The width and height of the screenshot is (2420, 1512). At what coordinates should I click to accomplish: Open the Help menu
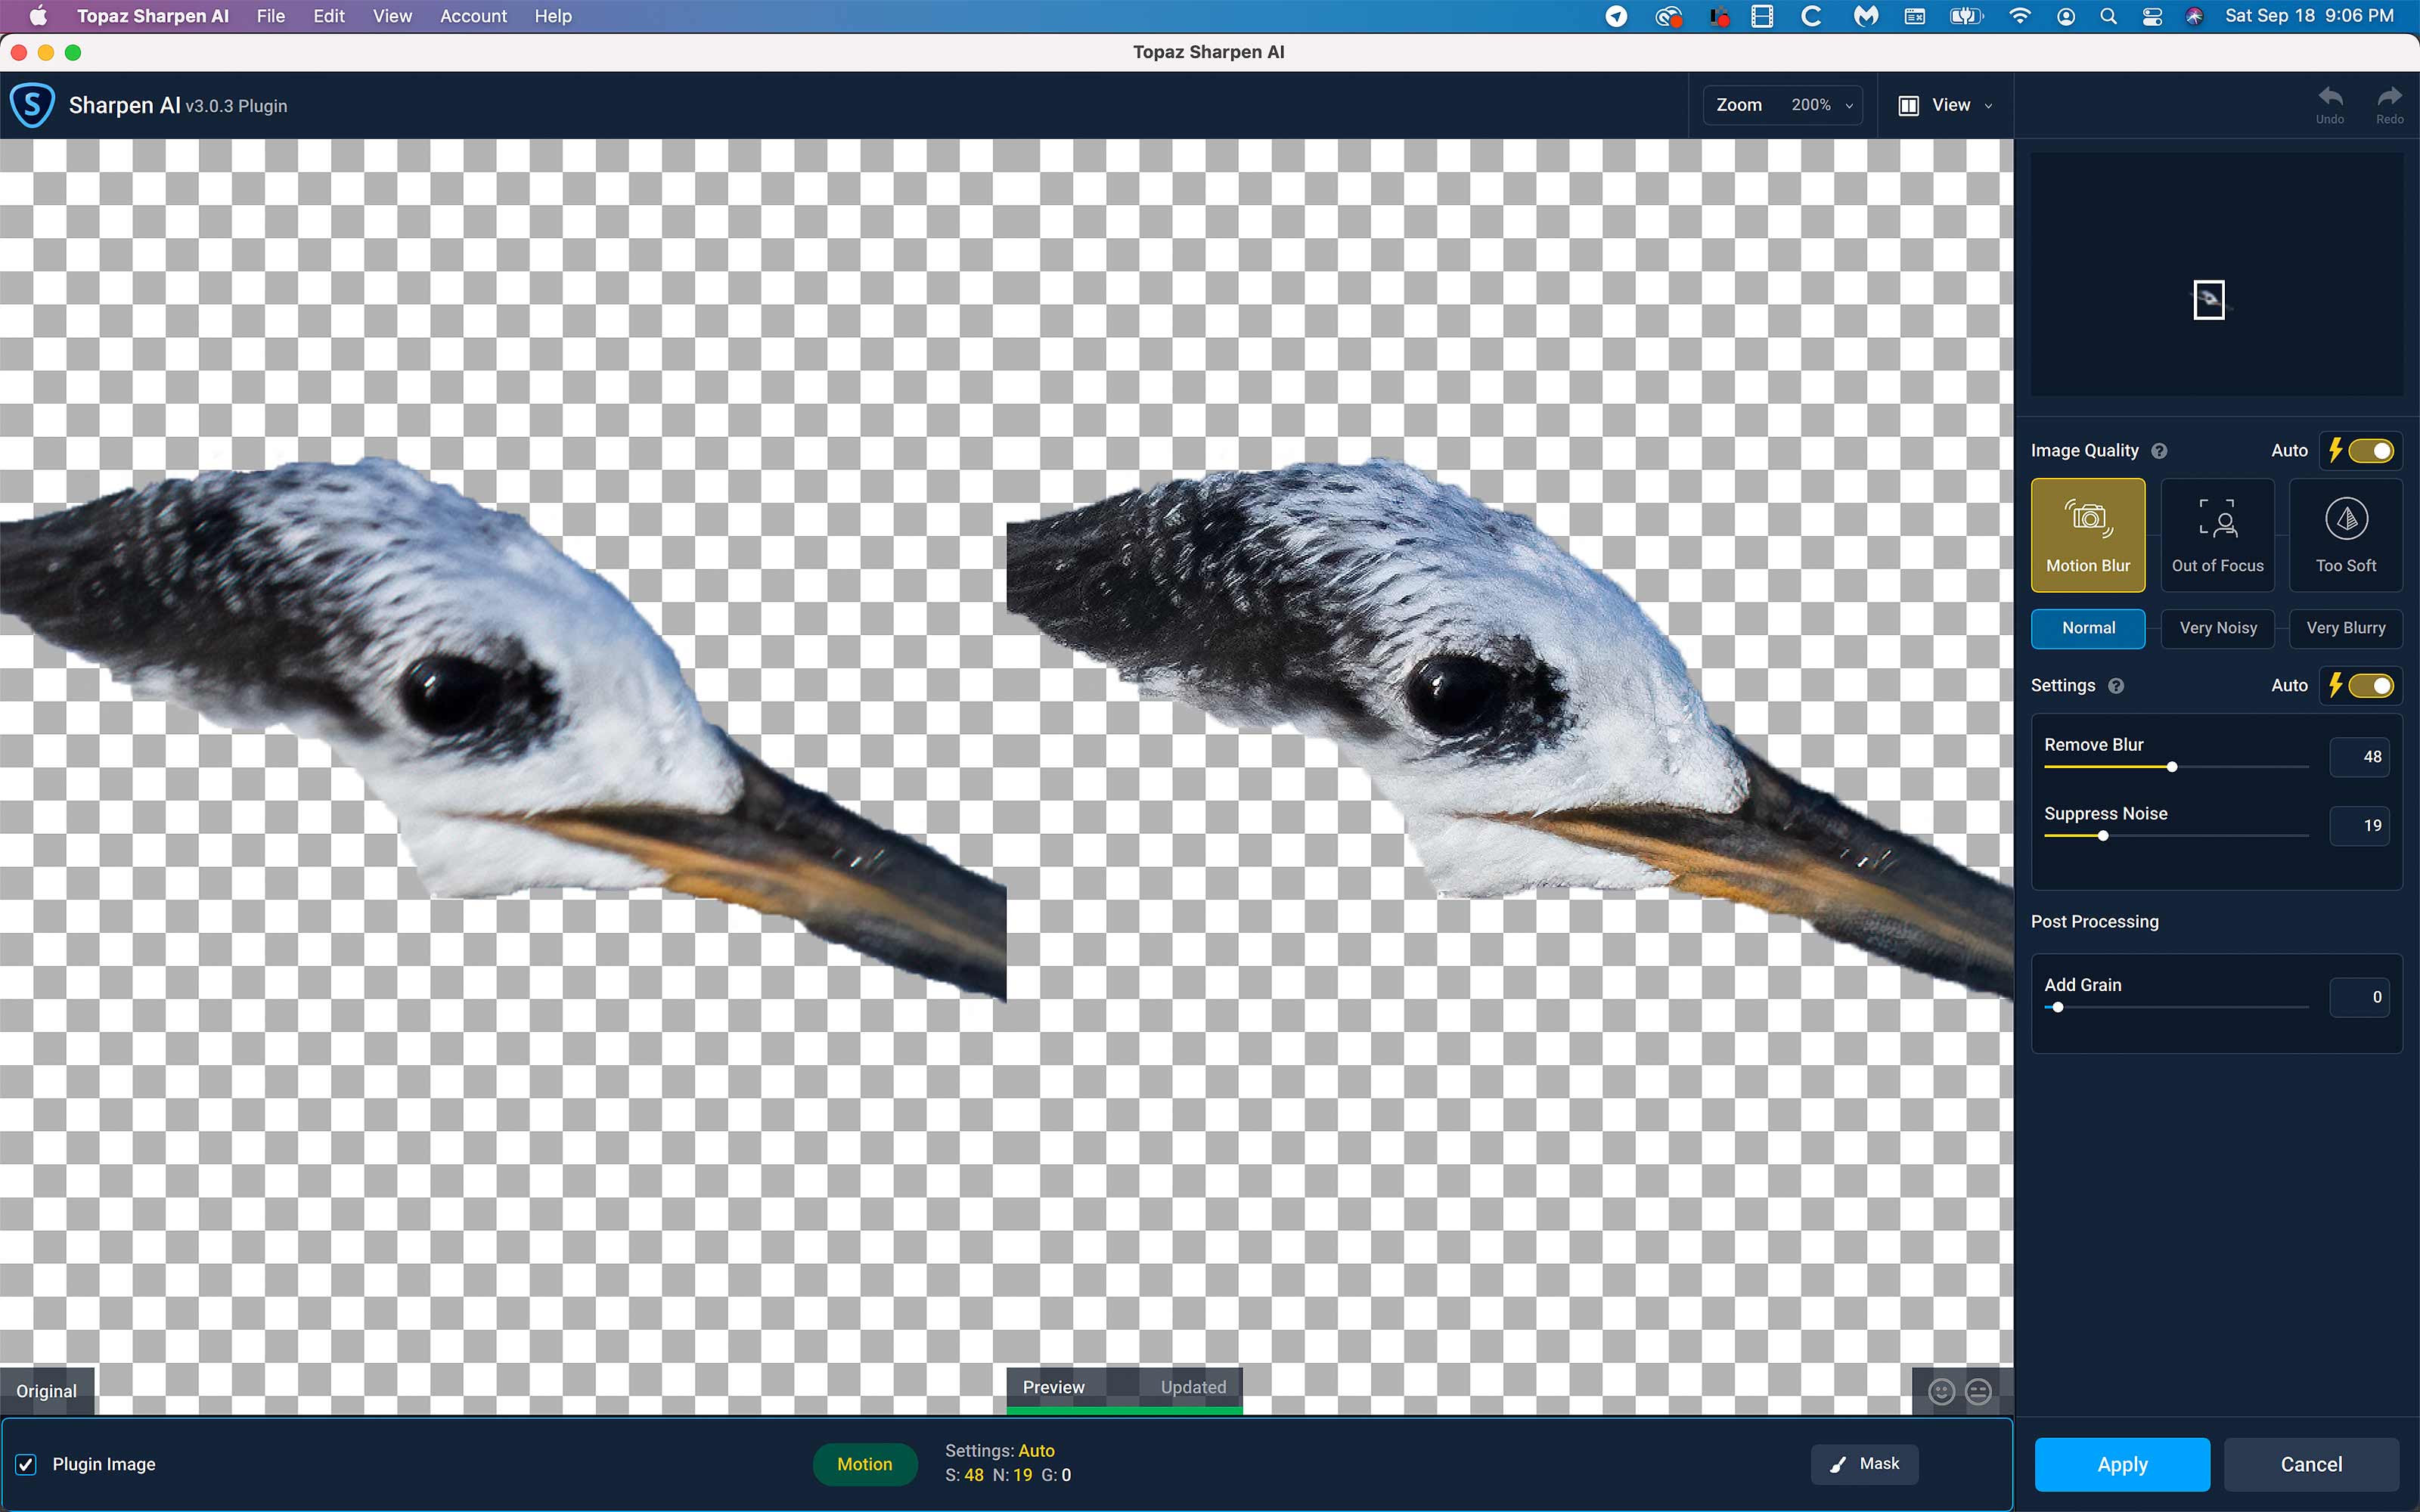tap(553, 16)
